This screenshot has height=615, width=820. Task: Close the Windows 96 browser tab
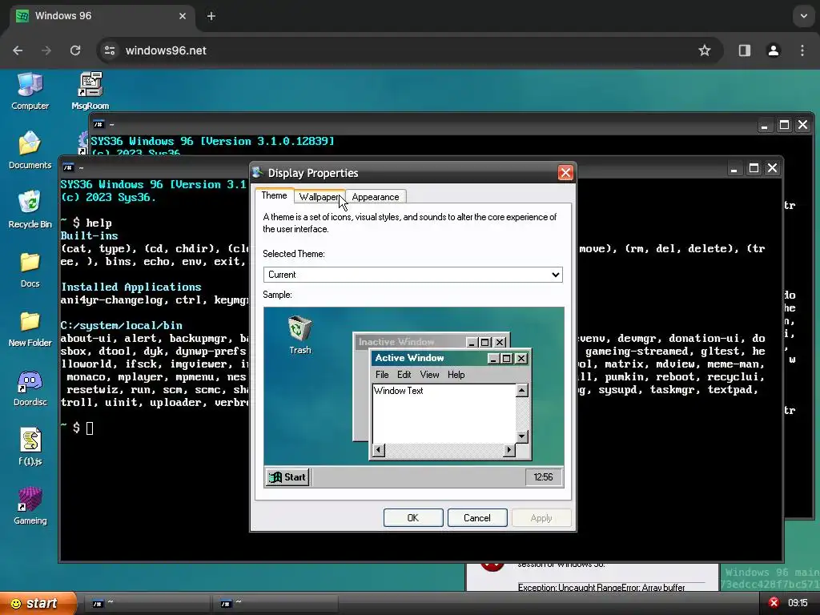click(x=183, y=16)
